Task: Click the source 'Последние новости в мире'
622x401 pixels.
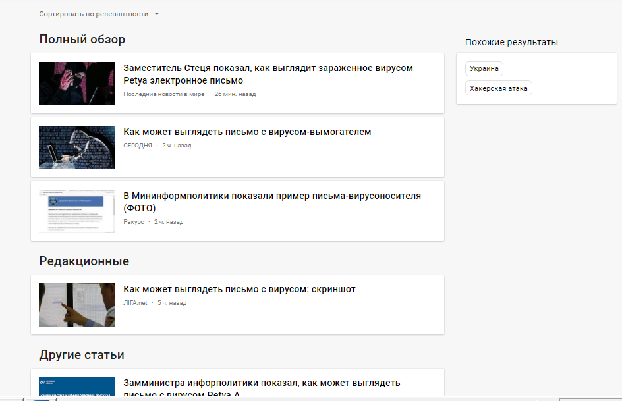Action: (x=164, y=94)
